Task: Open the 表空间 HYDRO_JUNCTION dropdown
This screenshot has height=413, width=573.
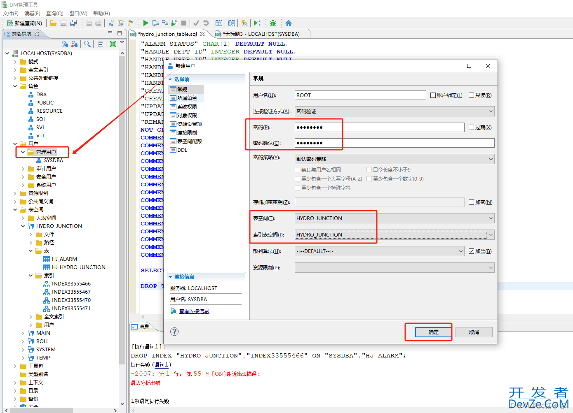Action: click(x=395, y=218)
